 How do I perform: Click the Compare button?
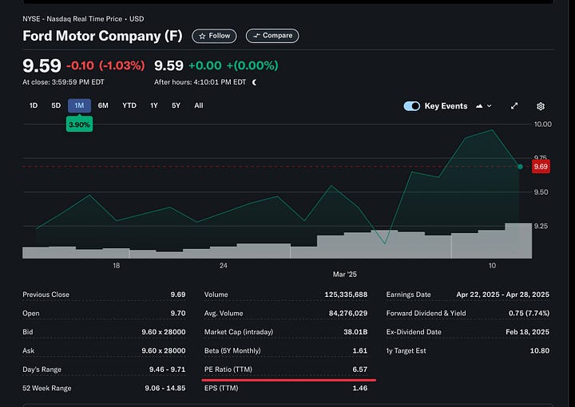tap(272, 36)
